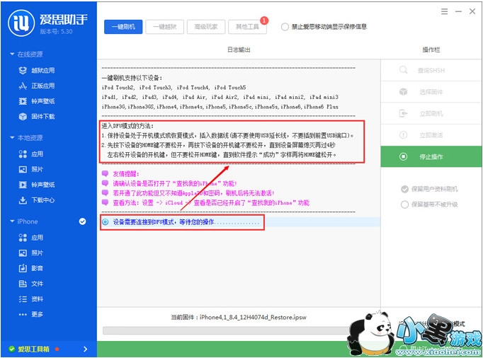
Task: Minimize the 爱思助手 window
Action: [x=458, y=11]
